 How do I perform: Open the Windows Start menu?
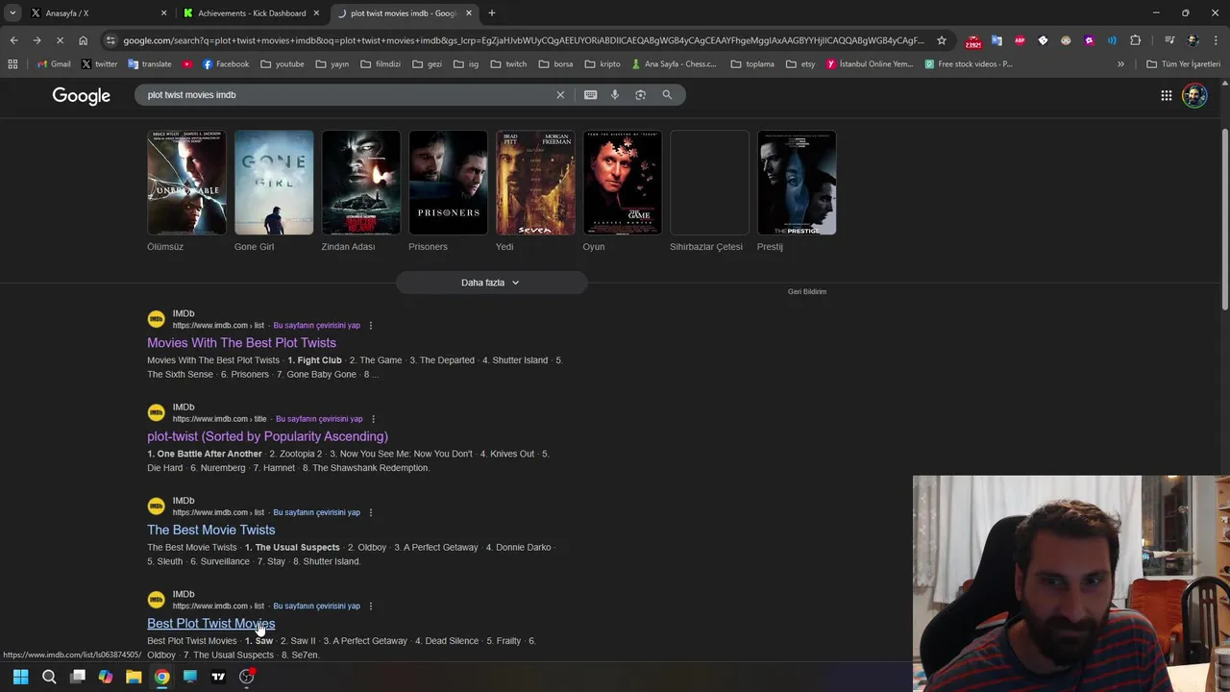pyautogui.click(x=20, y=677)
